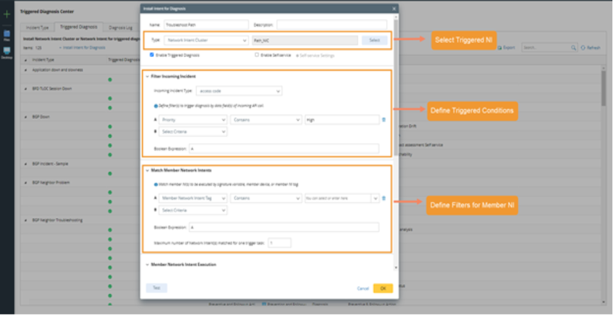
Task: Click the Export icon in the background window
Action: click(500, 48)
